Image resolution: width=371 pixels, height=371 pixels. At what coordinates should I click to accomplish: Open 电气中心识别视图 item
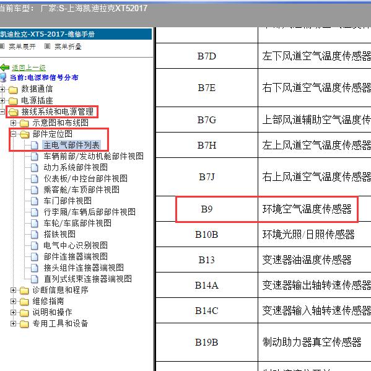click(76, 245)
